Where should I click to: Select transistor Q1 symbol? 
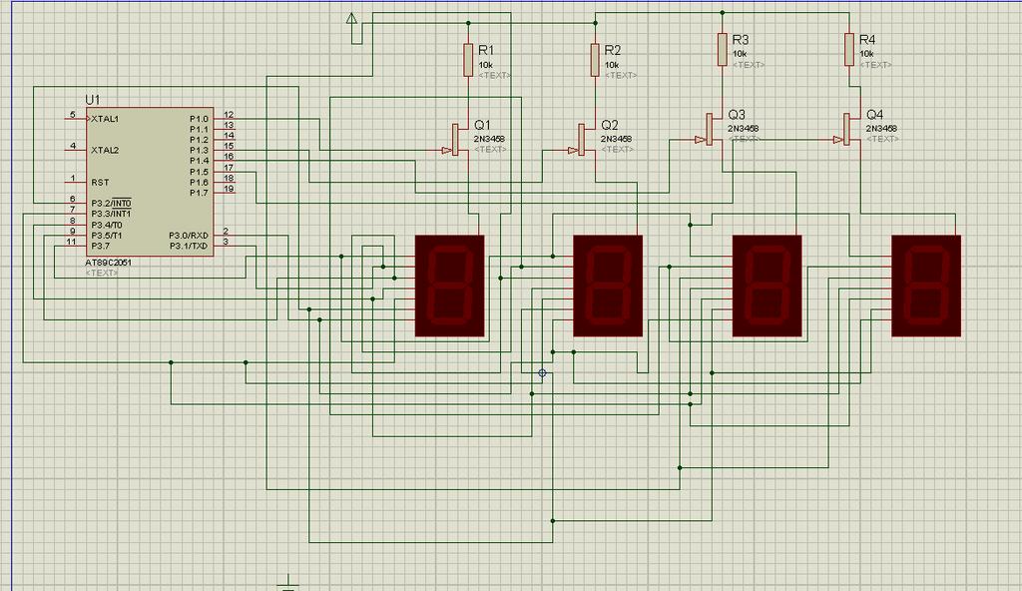457,140
